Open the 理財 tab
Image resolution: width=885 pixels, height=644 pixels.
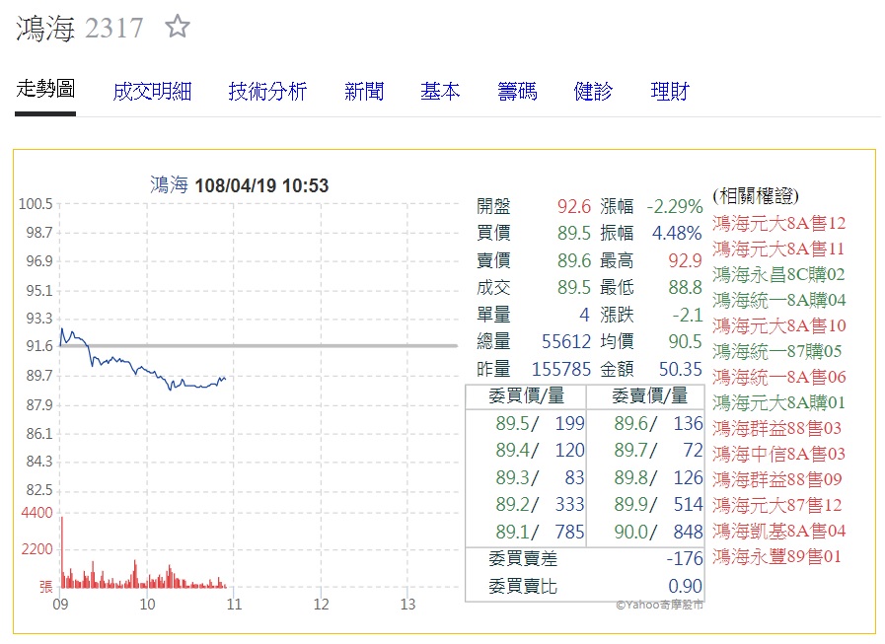[670, 92]
